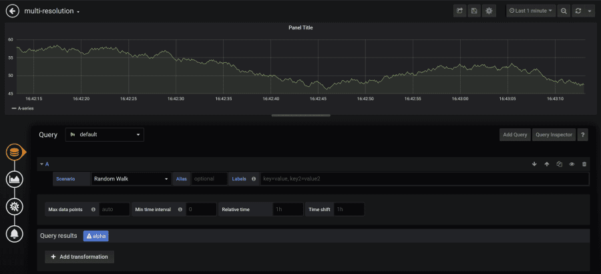Grab the panel resize handle bar

pos(301,115)
